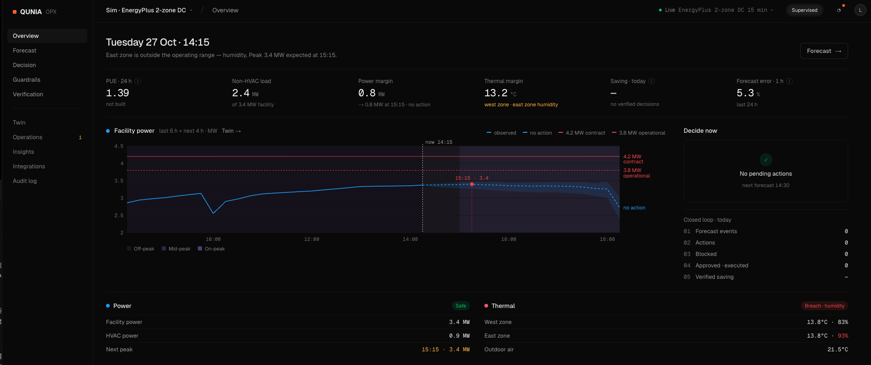
Task: Toggle the observed series in chart legend
Action: [x=501, y=133]
